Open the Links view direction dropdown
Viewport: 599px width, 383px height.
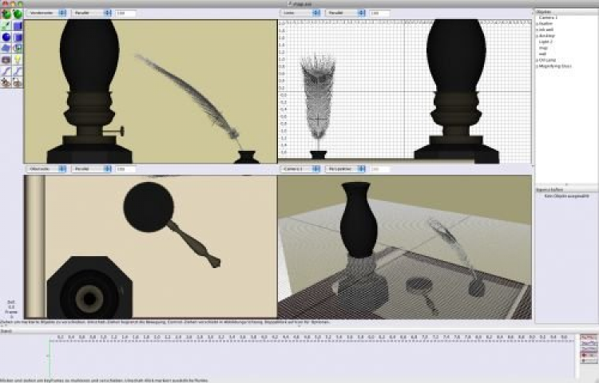tap(300, 13)
